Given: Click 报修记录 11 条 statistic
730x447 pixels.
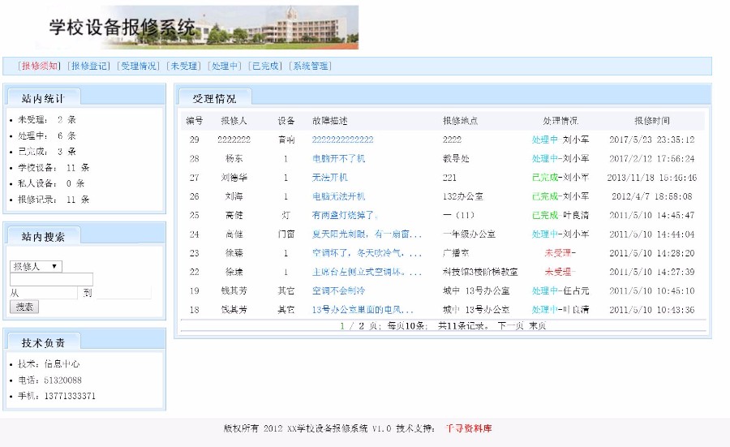Looking at the screenshot, I should pyautogui.click(x=54, y=200).
